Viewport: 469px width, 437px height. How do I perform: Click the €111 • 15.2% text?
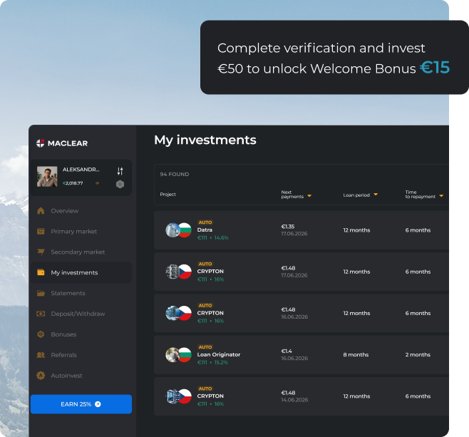click(x=212, y=363)
